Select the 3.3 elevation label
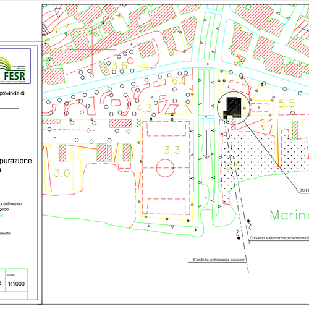Screen dimensions: 309x309 pyautogui.click(x=172, y=150)
